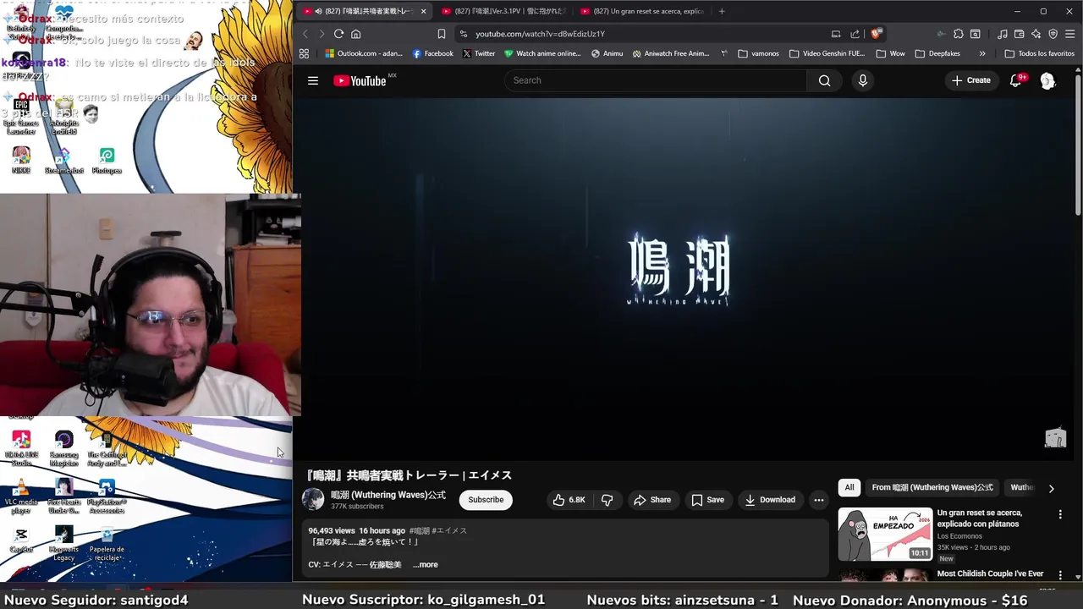Open Twitter bookmark link
The image size is (1083, 609).
[x=478, y=53]
